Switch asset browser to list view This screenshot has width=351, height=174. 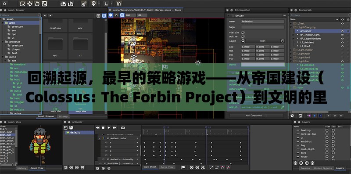pyautogui.click(x=98, y=16)
